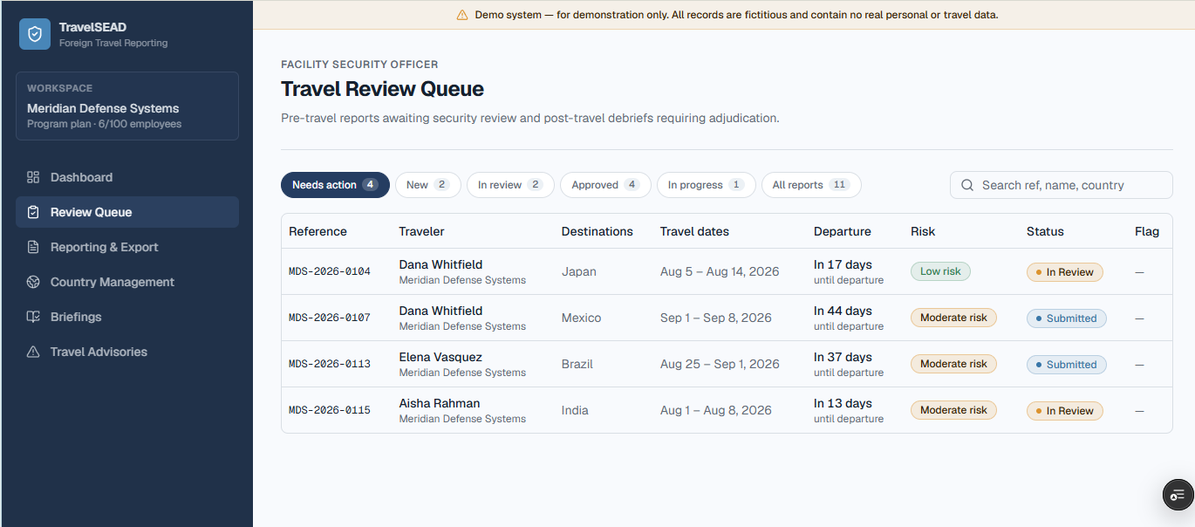
Task: Open report MDS-2026-0104
Action: tap(330, 271)
